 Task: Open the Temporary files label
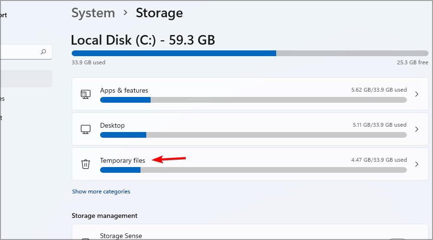[122, 161]
